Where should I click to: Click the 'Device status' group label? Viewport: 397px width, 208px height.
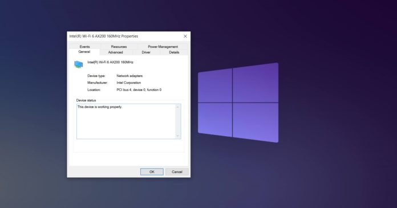pos(86,100)
